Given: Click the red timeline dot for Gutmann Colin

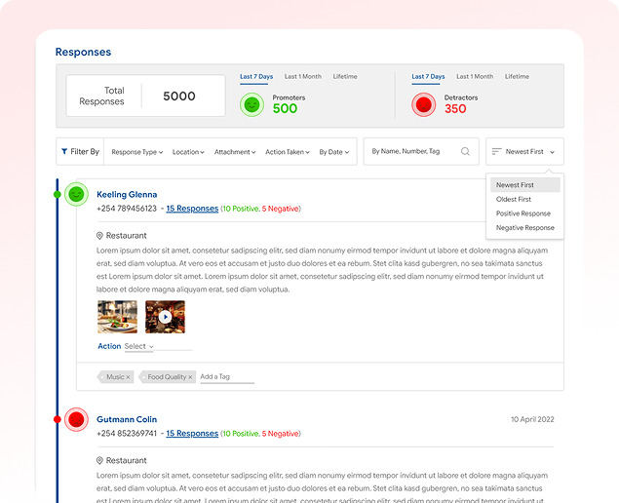Looking at the screenshot, I should point(58,419).
